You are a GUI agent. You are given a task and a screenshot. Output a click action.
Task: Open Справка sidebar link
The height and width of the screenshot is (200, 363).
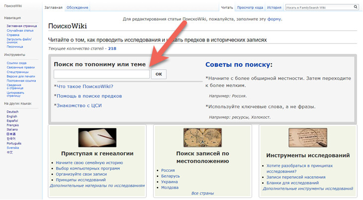click(13, 35)
